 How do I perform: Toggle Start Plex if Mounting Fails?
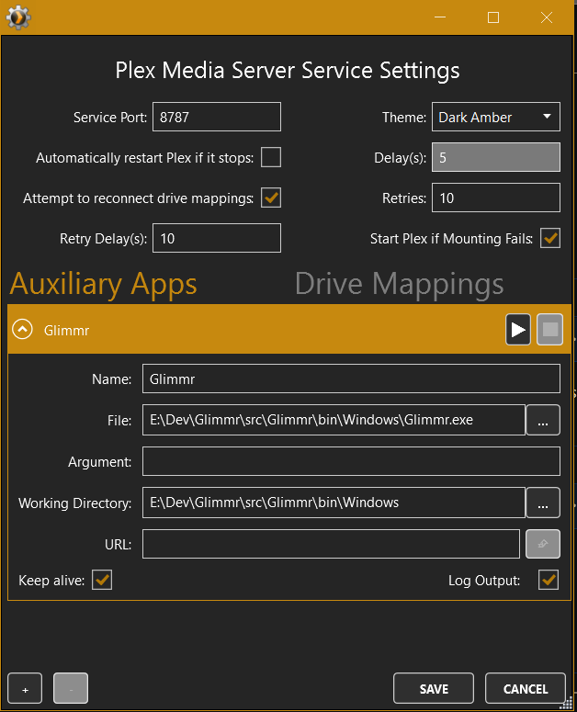click(550, 238)
